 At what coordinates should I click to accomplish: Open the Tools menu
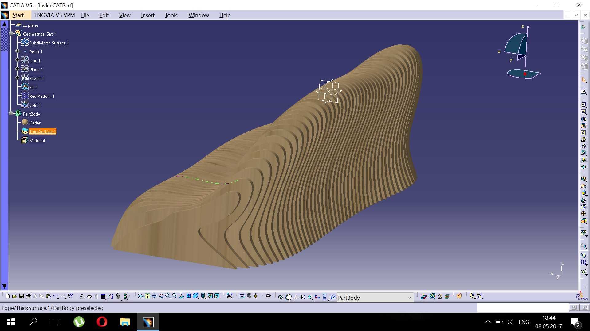click(171, 15)
